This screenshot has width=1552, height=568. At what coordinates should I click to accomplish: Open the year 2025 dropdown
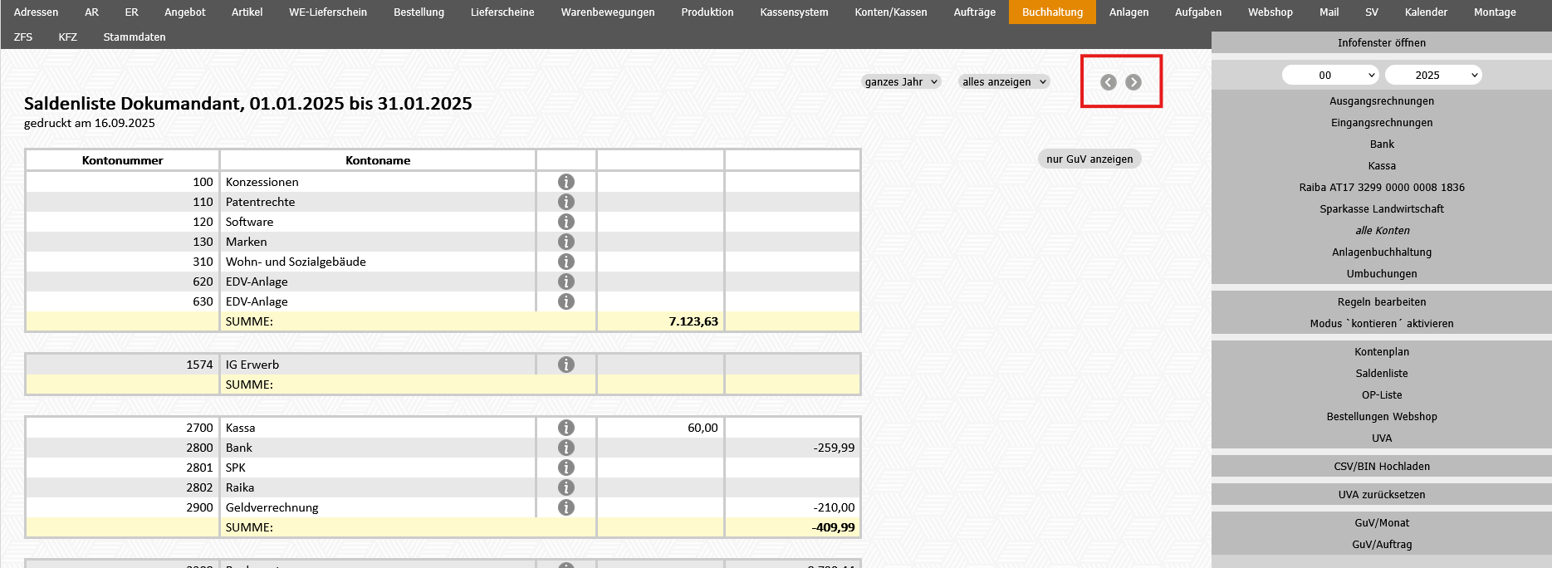tap(1433, 75)
